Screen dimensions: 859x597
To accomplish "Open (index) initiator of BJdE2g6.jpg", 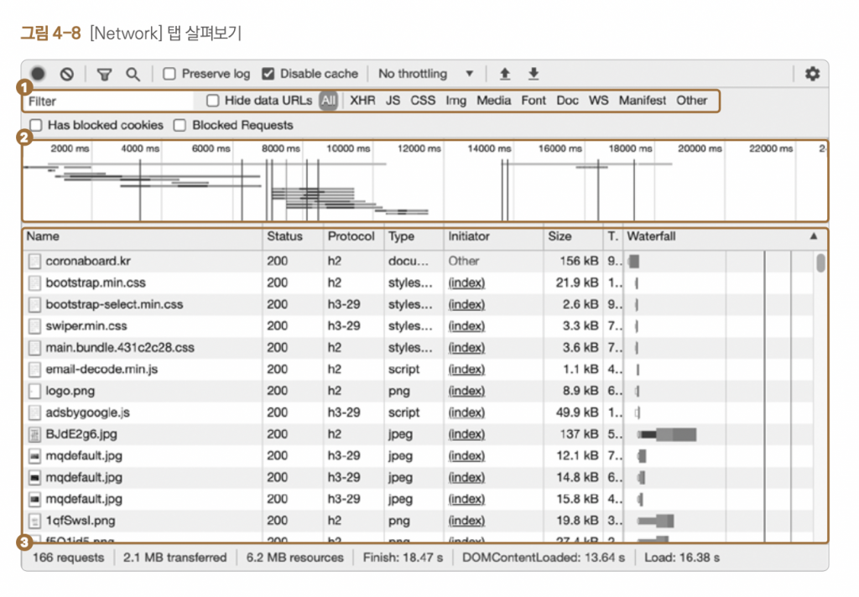I will click(466, 434).
